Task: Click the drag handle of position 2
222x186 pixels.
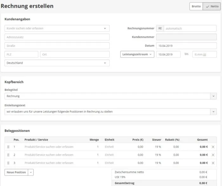Action: pos(8,155)
